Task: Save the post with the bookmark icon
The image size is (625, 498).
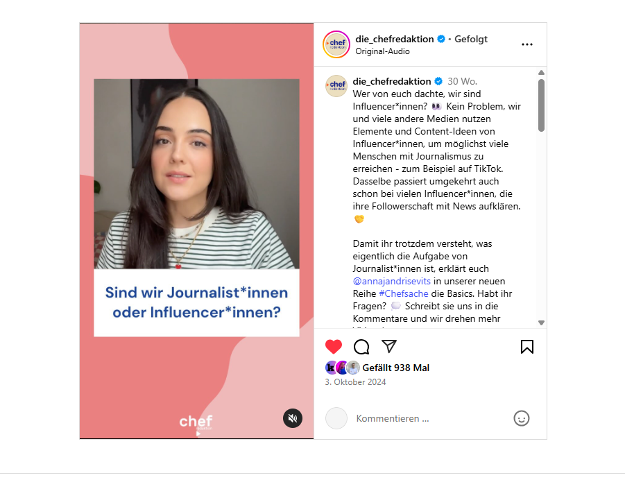Action: pyautogui.click(x=527, y=347)
